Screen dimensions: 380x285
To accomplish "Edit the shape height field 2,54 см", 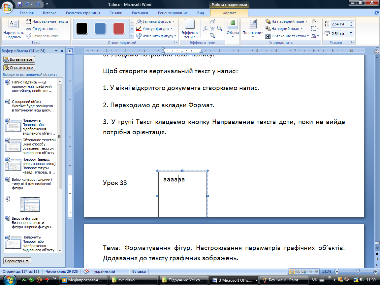I will point(340,24).
